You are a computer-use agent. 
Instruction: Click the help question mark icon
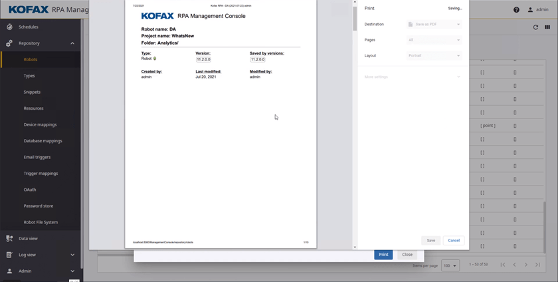[x=517, y=10]
